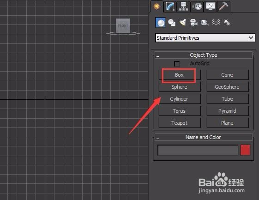The height and width of the screenshot is (200, 259).
Task: Open the Create panel tab
Action: [157, 6]
